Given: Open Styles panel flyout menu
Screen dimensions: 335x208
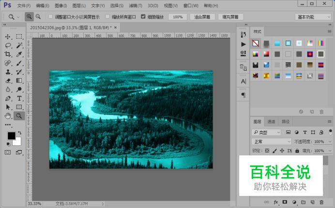Looking at the screenshot, I should (329, 31).
